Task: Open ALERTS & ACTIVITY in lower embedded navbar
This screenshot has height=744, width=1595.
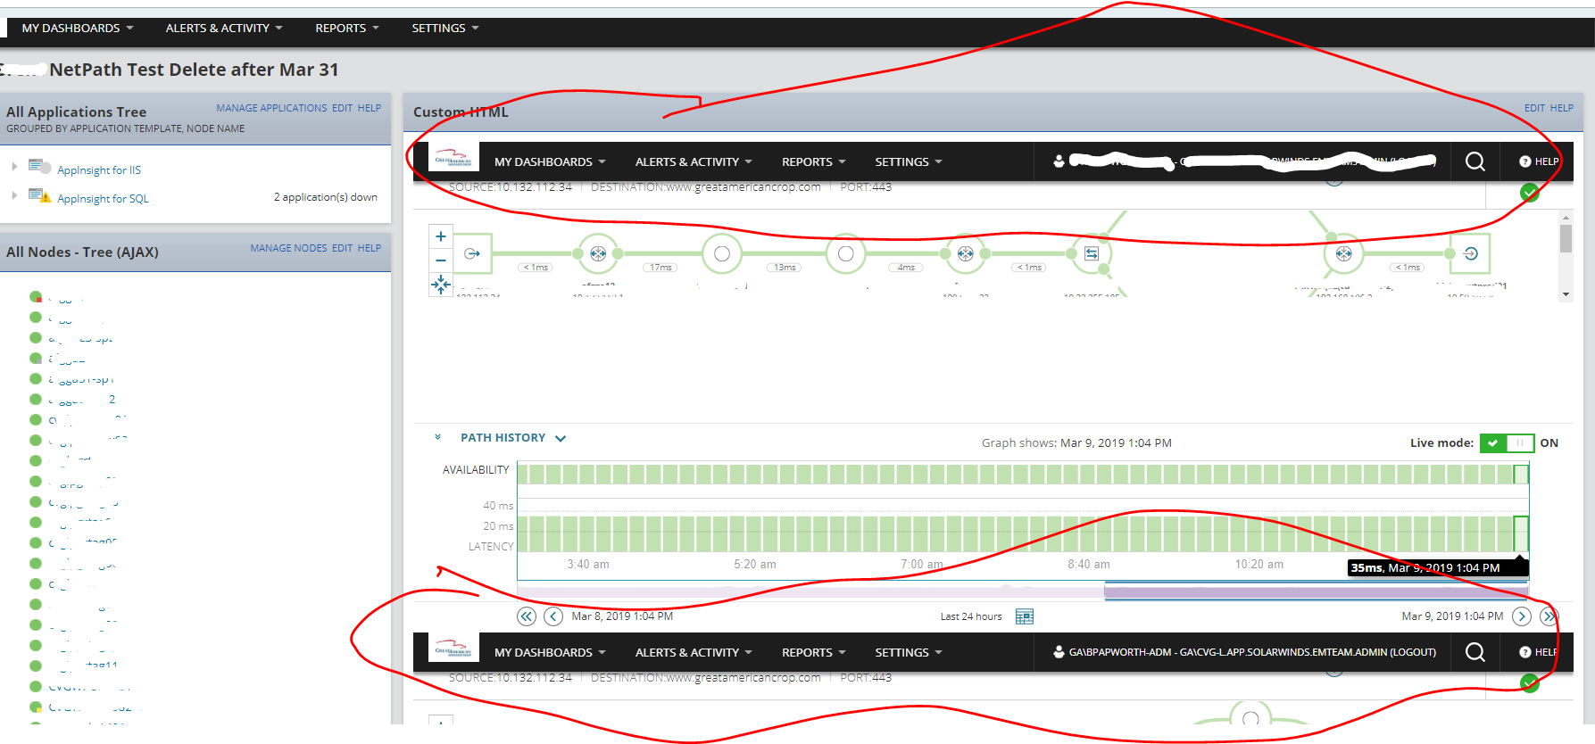Action: pos(694,652)
